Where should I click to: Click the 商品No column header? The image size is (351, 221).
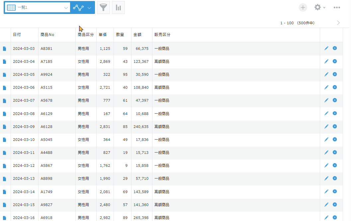click(47, 35)
